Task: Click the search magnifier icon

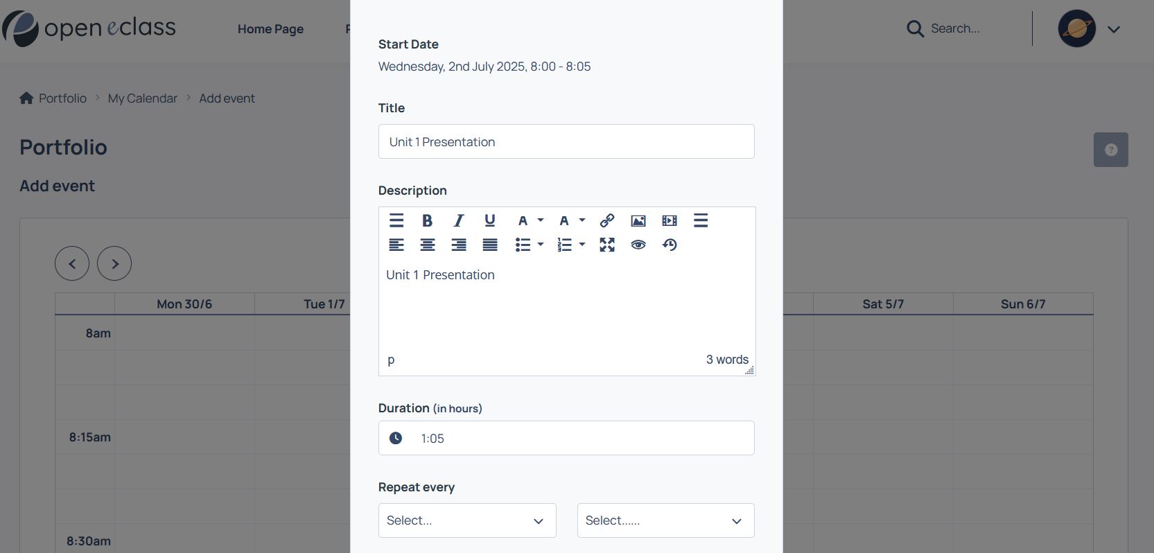Action: [915, 28]
